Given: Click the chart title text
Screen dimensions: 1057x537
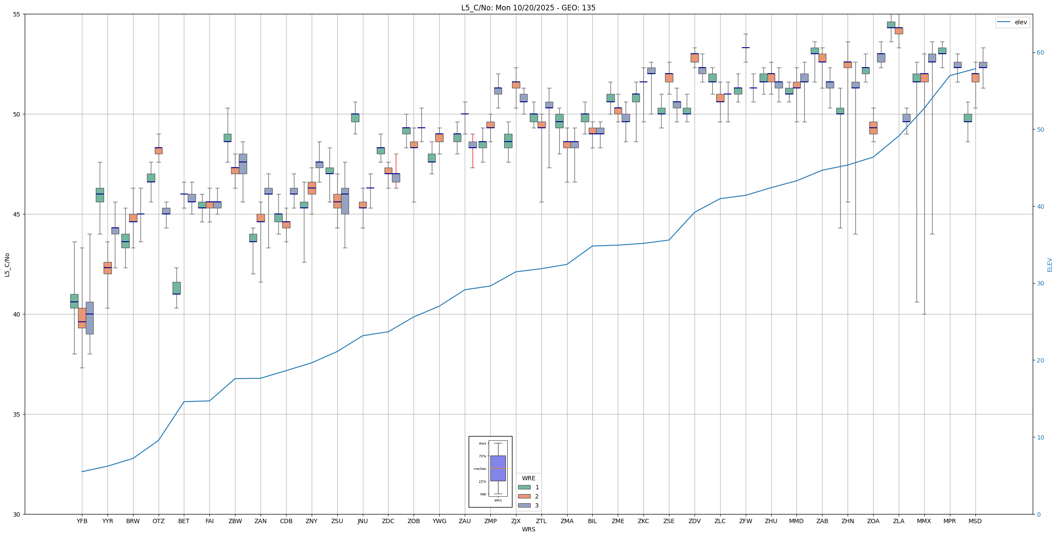Looking at the screenshot, I should tap(528, 8).
